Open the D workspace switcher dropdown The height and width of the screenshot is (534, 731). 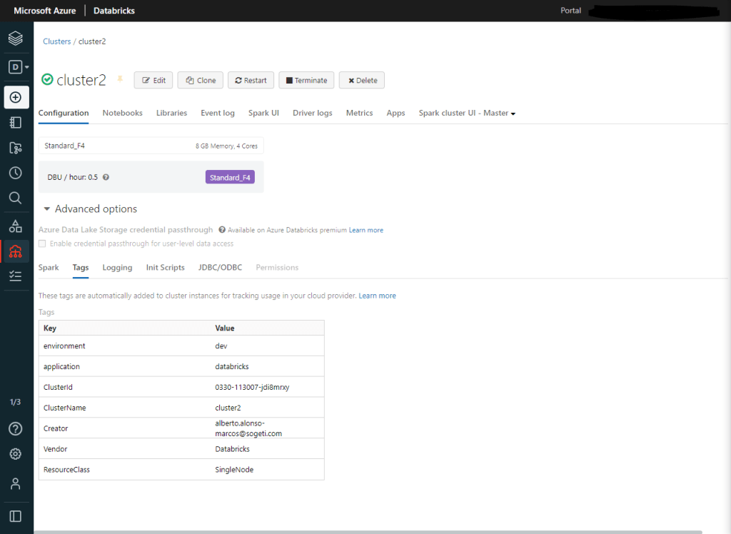point(18,67)
